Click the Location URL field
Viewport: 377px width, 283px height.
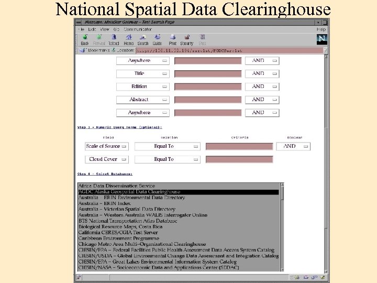(x=229, y=50)
